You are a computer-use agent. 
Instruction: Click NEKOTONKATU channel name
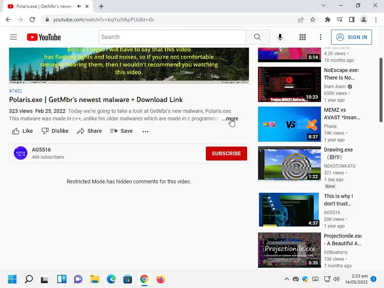(x=340, y=166)
